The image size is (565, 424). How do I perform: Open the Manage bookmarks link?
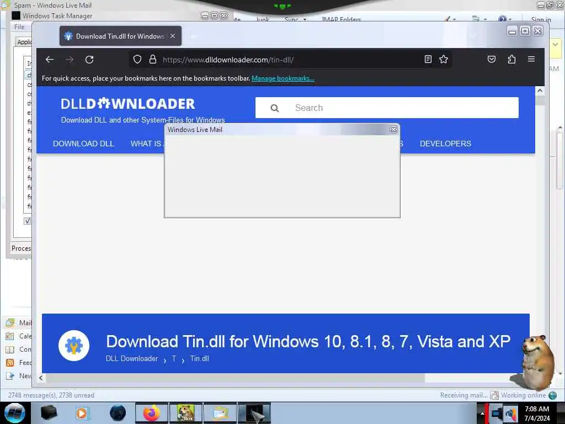pos(283,78)
